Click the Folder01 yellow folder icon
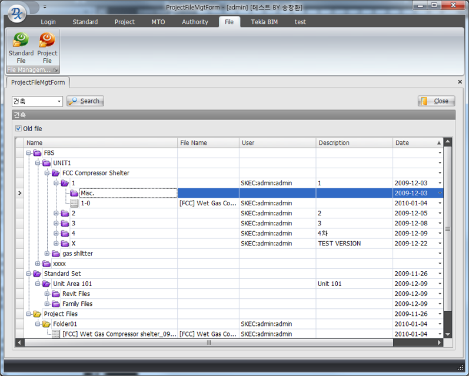This screenshot has width=469, height=376. [x=46, y=324]
